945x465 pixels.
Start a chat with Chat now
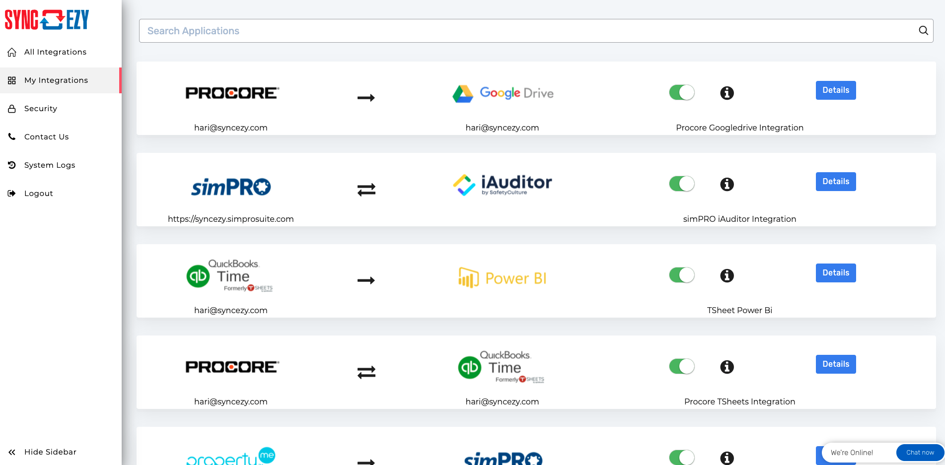pyautogui.click(x=919, y=452)
